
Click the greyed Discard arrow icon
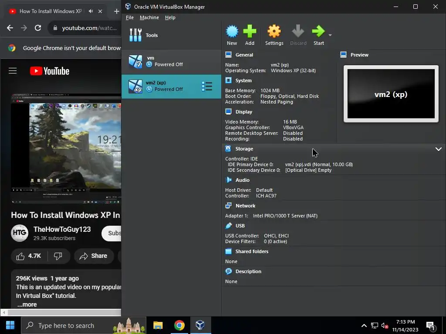pos(298,31)
